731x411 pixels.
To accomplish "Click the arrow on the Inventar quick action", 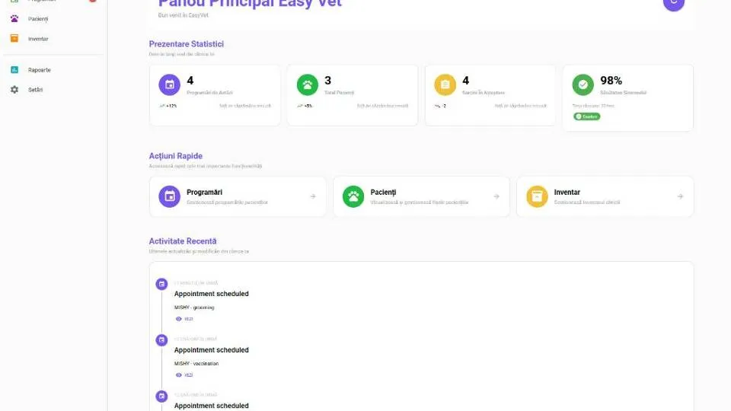I will point(680,196).
